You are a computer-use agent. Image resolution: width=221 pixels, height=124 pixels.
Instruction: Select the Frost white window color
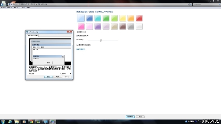139,27
